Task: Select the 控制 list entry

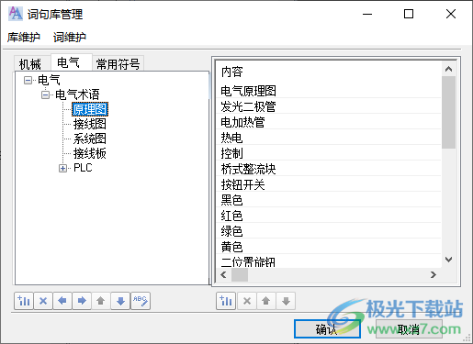Action: pyautogui.click(x=329, y=153)
